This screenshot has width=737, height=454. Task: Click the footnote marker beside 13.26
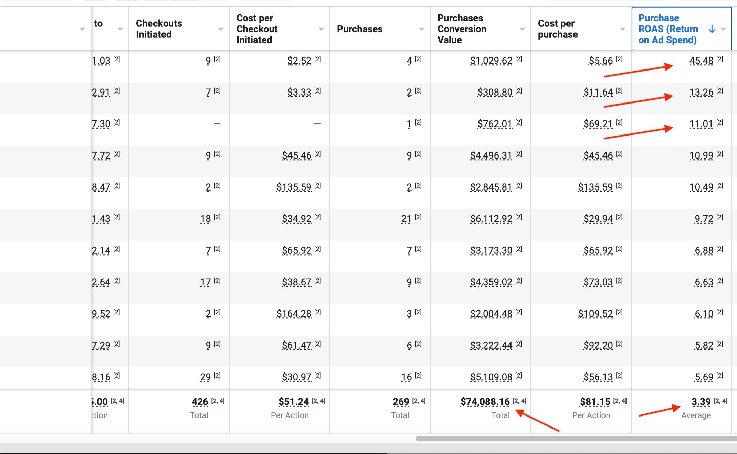[x=720, y=91]
